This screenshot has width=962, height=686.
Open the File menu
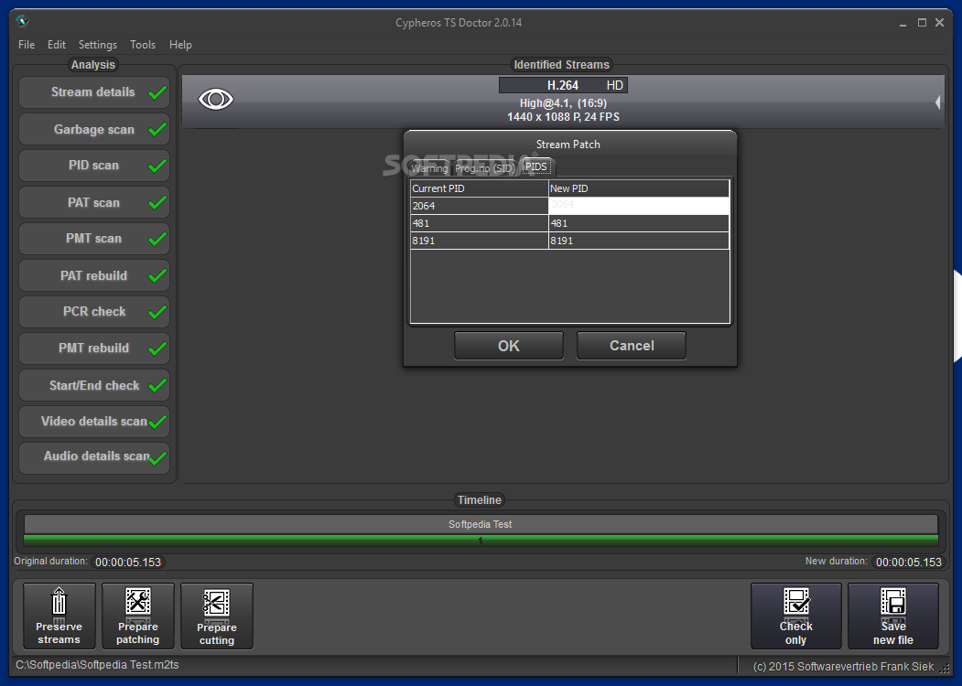click(27, 45)
